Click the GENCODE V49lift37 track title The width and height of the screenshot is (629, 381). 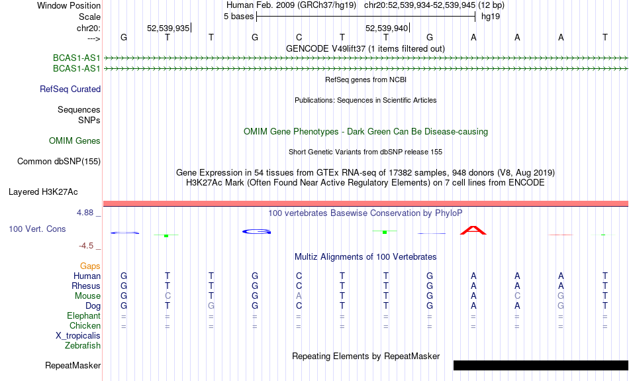click(365, 48)
